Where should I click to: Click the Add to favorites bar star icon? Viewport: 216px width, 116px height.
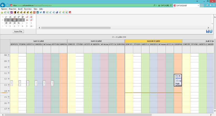coord(2,12)
